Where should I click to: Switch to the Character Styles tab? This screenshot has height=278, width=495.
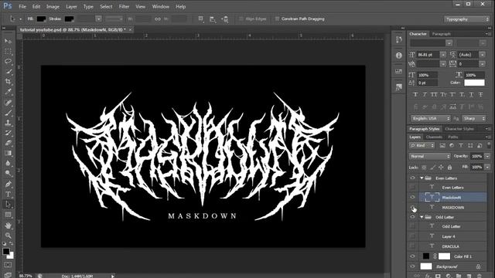pos(459,129)
